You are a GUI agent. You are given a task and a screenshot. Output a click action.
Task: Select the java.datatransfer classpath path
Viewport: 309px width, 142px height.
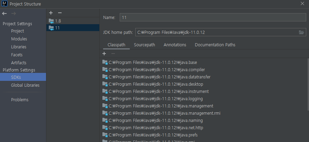pyautogui.click(x=160, y=77)
